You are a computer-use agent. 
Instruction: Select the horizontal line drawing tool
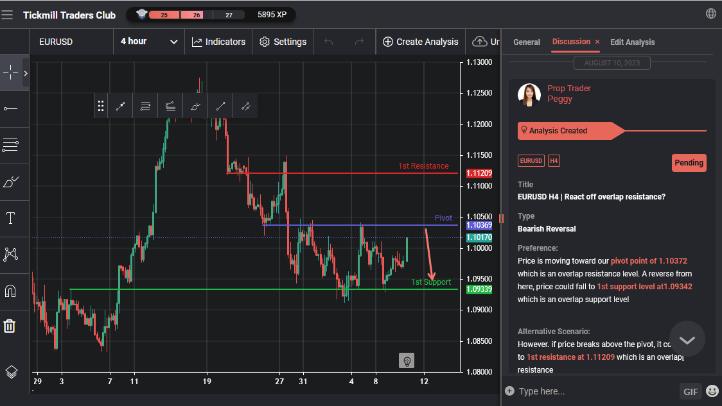(10, 109)
